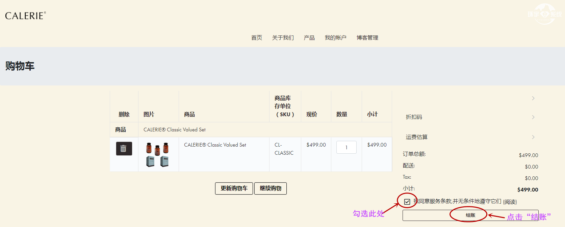
Task: Click the 继续购物 button
Action: (x=271, y=188)
